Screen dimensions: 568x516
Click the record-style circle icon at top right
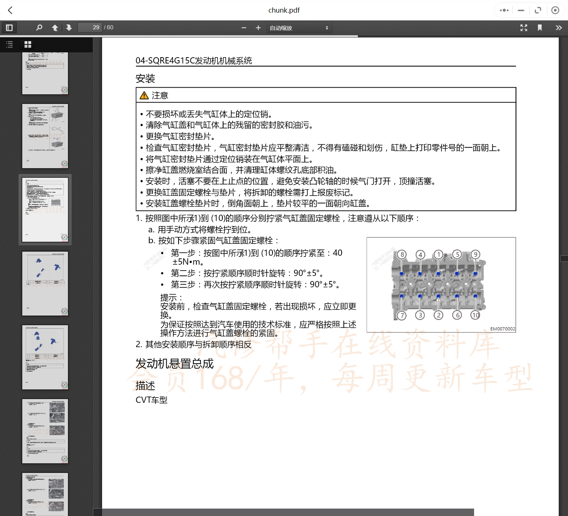click(x=555, y=10)
